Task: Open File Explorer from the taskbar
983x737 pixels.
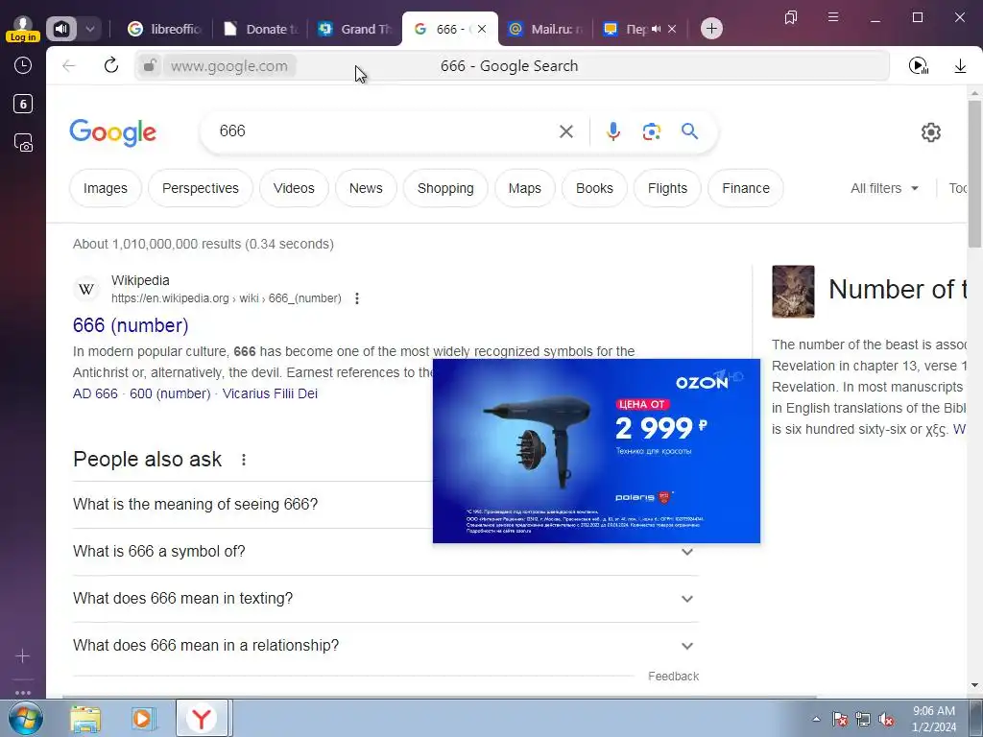Action: click(85, 718)
